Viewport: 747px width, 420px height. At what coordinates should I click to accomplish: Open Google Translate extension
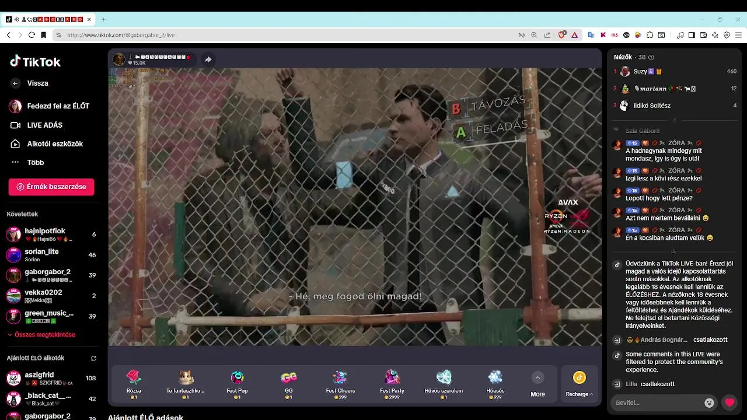click(591, 35)
